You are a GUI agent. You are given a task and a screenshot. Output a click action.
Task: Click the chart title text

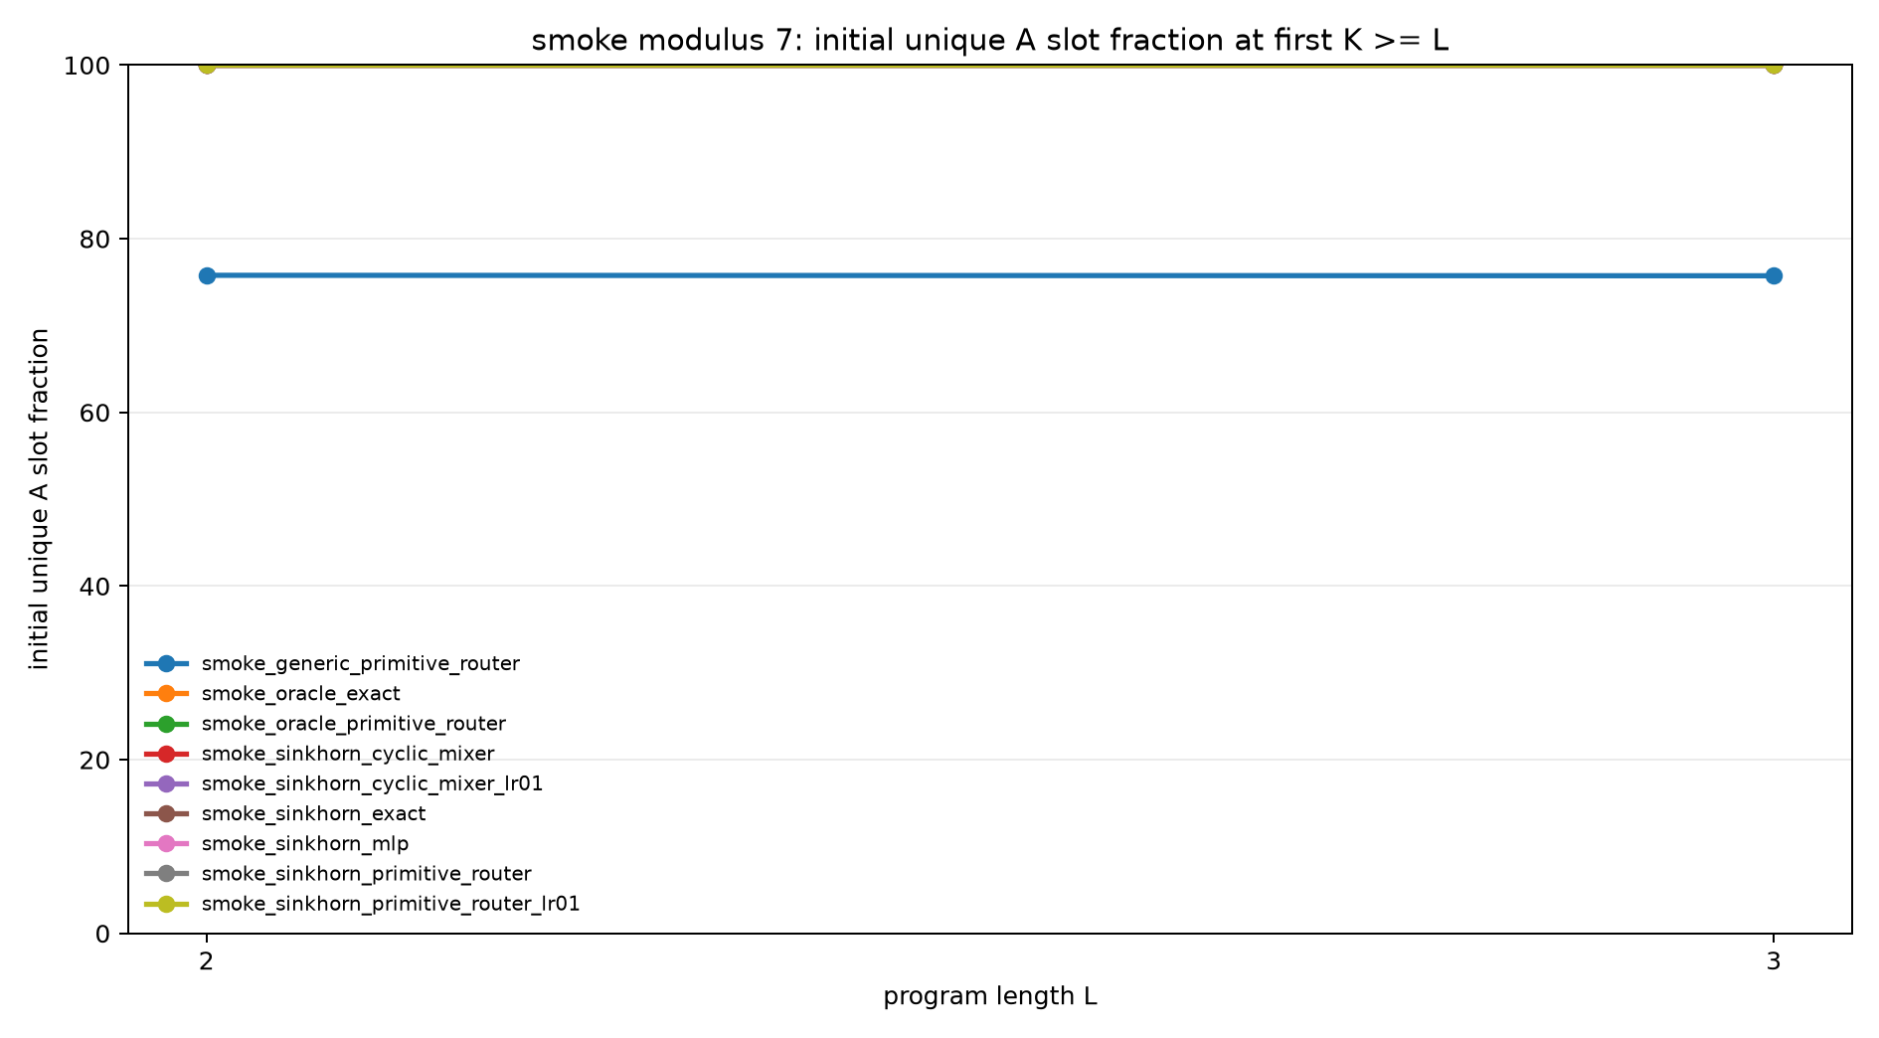tap(990, 41)
